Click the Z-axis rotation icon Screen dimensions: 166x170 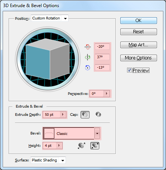[87, 68]
